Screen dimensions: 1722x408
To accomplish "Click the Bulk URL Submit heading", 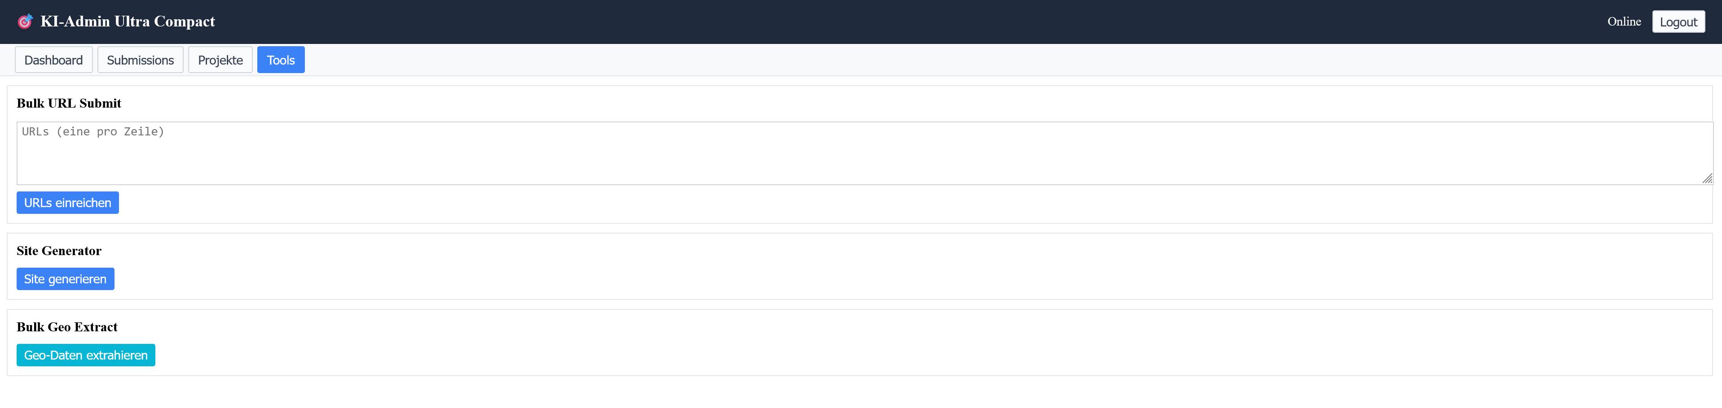I will (69, 104).
